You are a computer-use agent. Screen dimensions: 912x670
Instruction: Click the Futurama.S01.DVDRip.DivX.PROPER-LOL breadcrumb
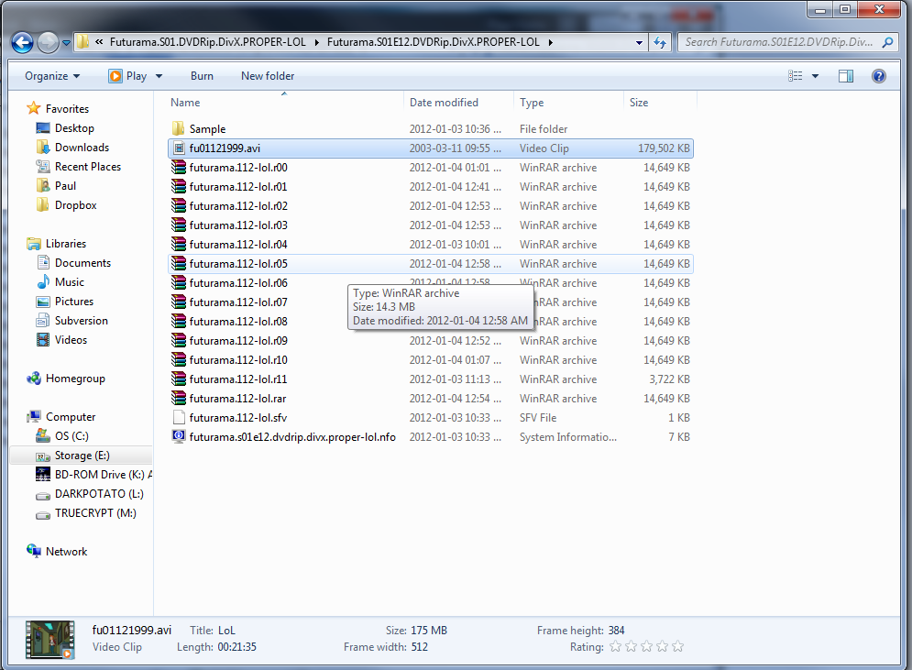pyautogui.click(x=208, y=42)
